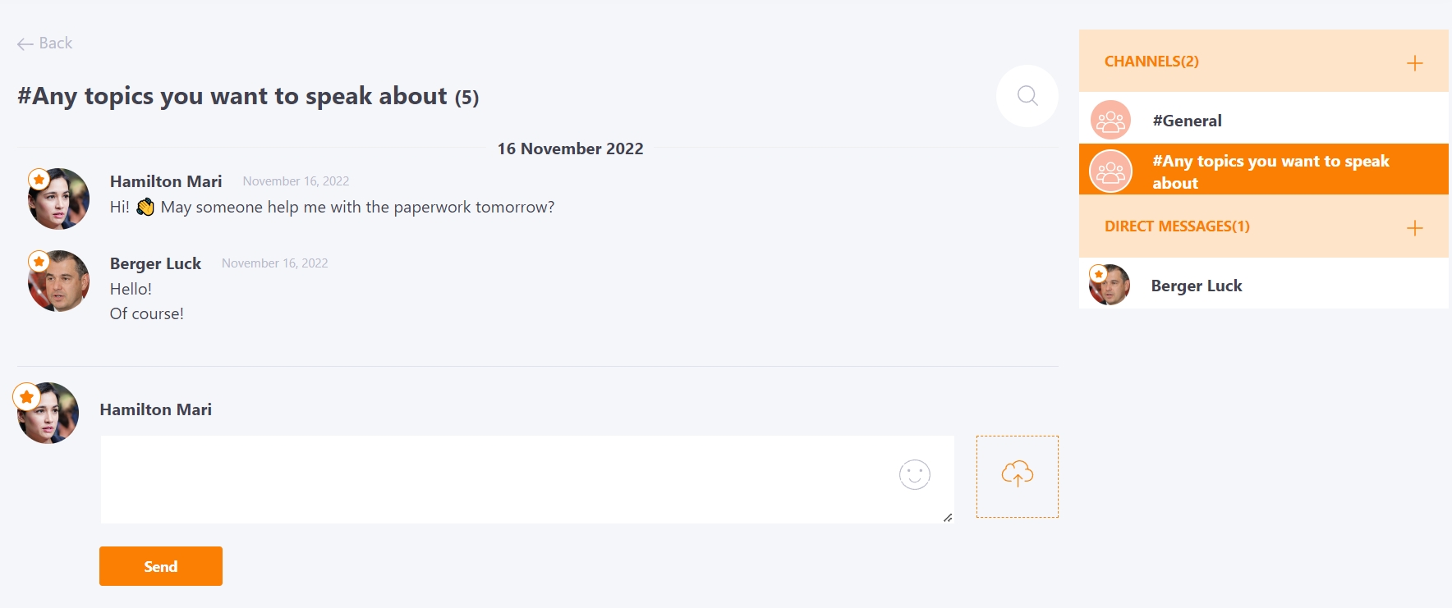Click the textarea resize handle corner
The width and height of the screenshot is (1452, 608).
[948, 517]
